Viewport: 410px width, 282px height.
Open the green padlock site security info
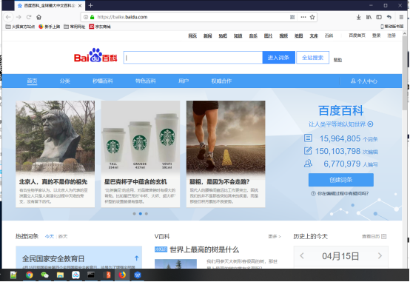[92, 17]
